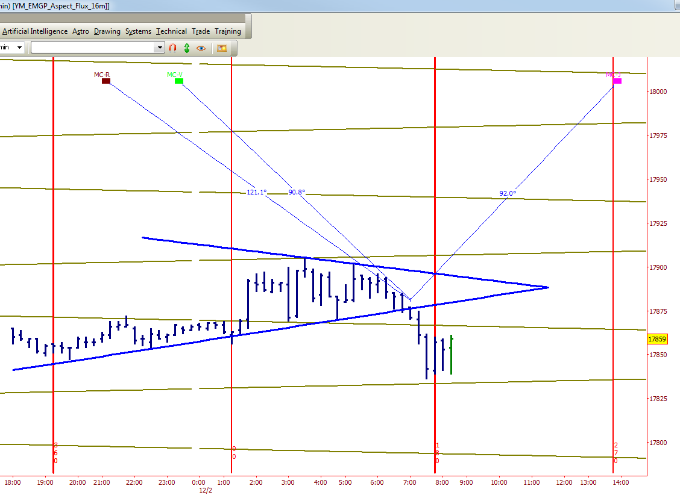680x498 pixels.
Task: Click the 92.0° aspect angle label
Action: 508,193
